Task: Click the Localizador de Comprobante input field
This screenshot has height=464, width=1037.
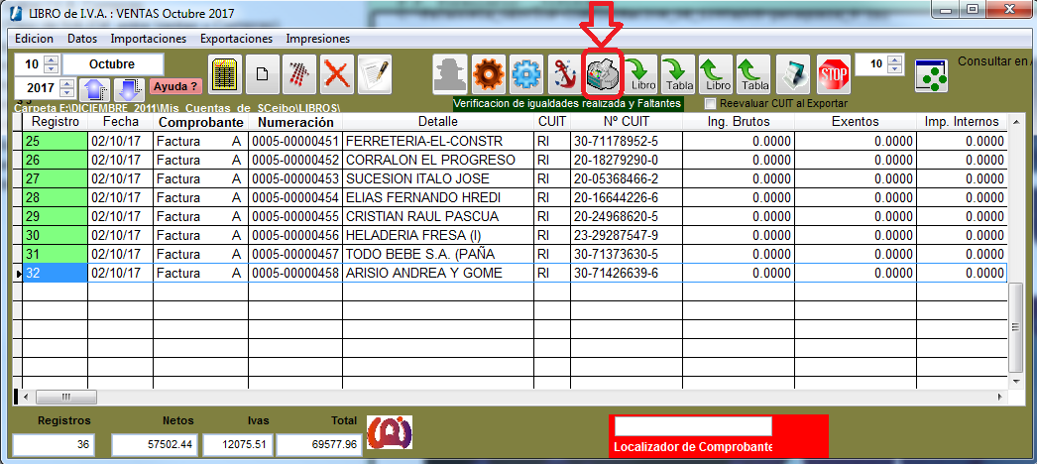Action: (x=692, y=426)
